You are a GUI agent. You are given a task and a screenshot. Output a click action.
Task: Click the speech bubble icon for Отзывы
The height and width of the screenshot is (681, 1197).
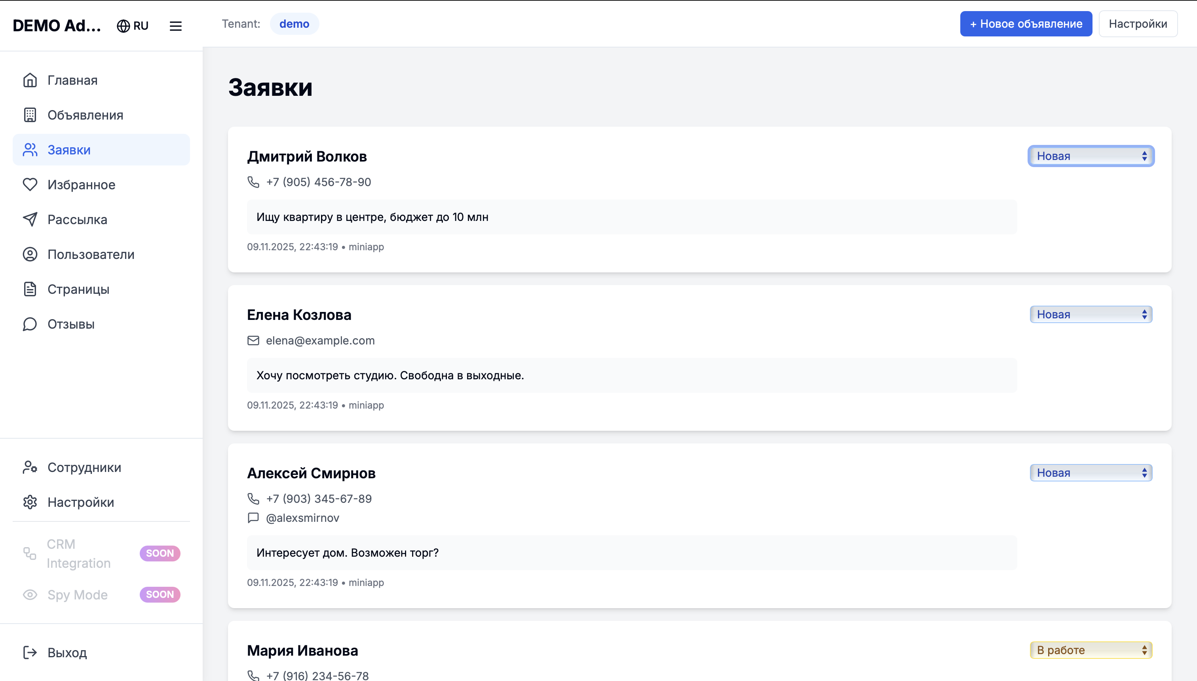[30, 324]
